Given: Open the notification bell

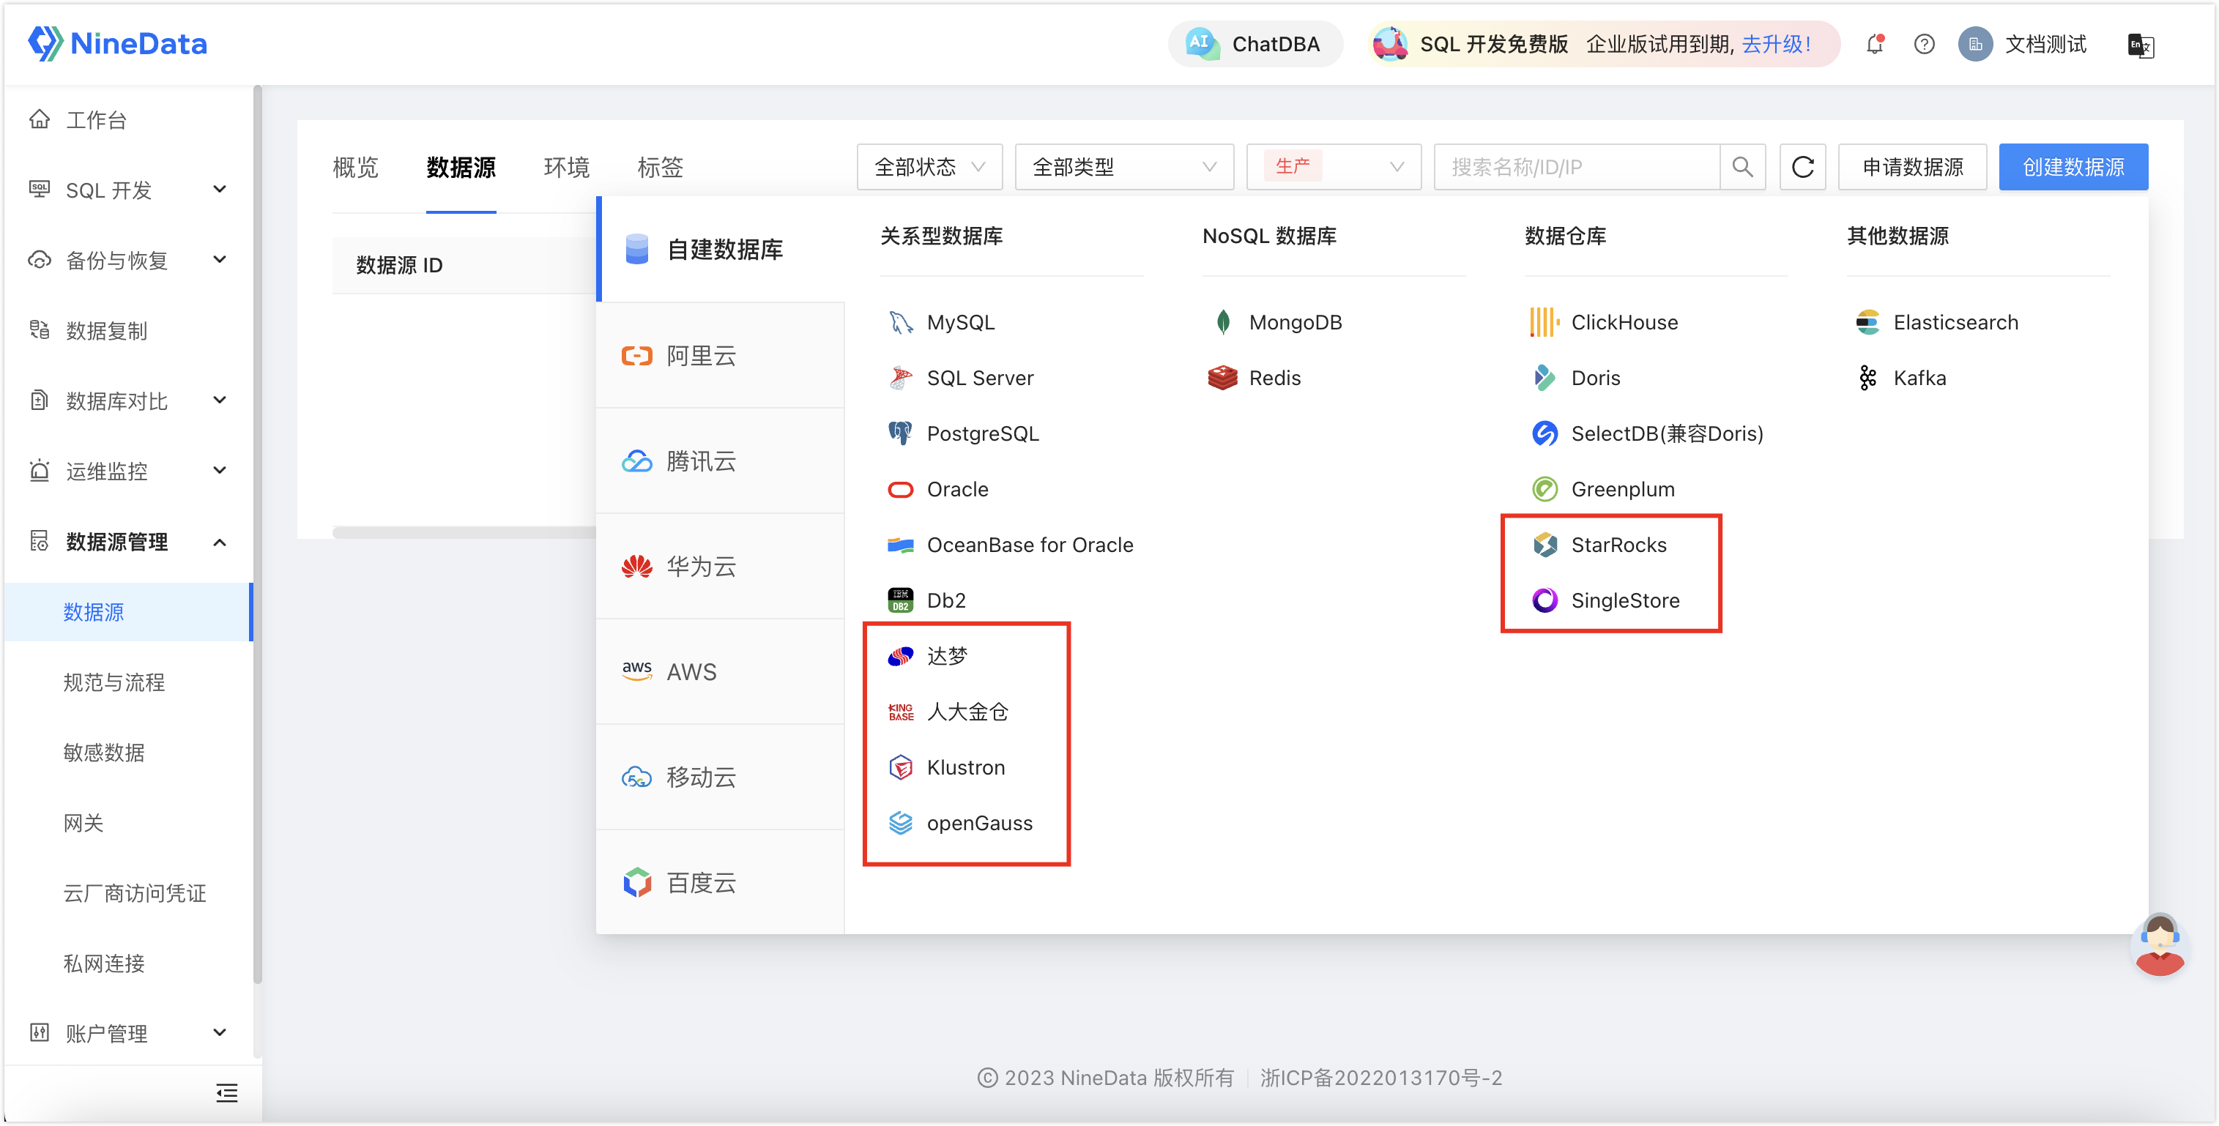Looking at the screenshot, I should [x=1875, y=44].
